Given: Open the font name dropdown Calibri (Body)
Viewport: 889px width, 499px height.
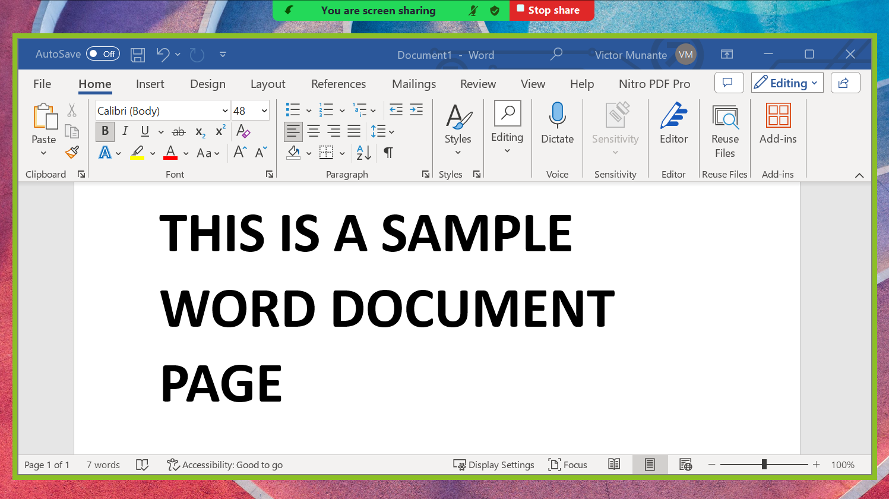Looking at the screenshot, I should 225,110.
